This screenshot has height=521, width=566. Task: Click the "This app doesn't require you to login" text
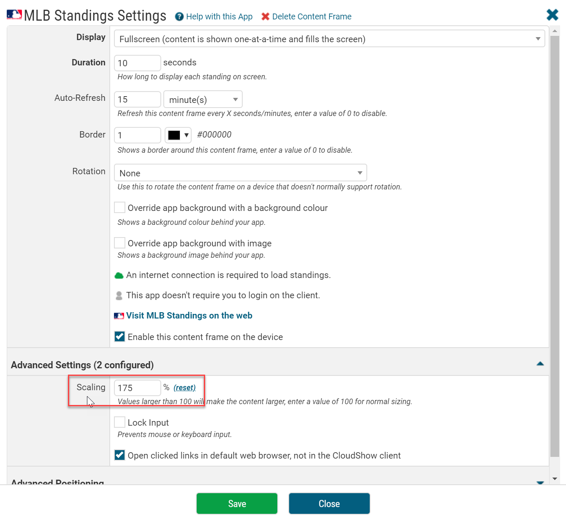(x=223, y=295)
